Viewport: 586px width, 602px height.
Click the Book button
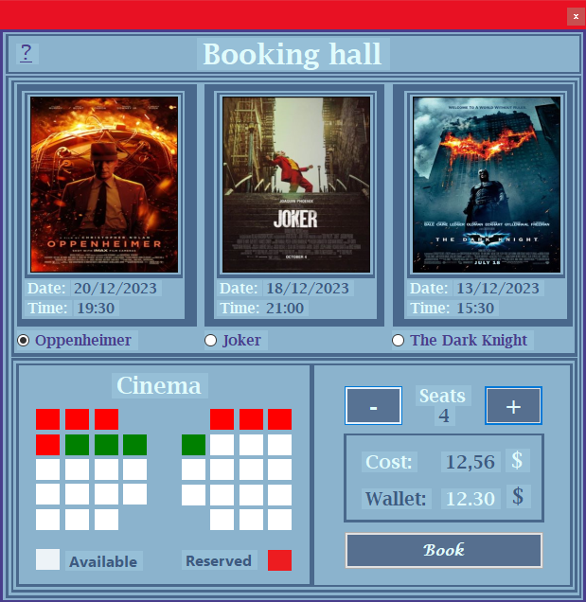pyautogui.click(x=444, y=550)
